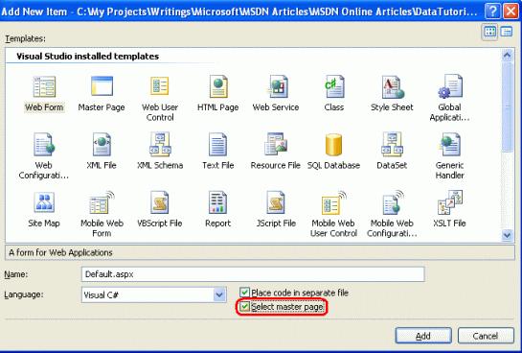Select the Global Application Class template
The image size is (522, 353).
(449, 99)
